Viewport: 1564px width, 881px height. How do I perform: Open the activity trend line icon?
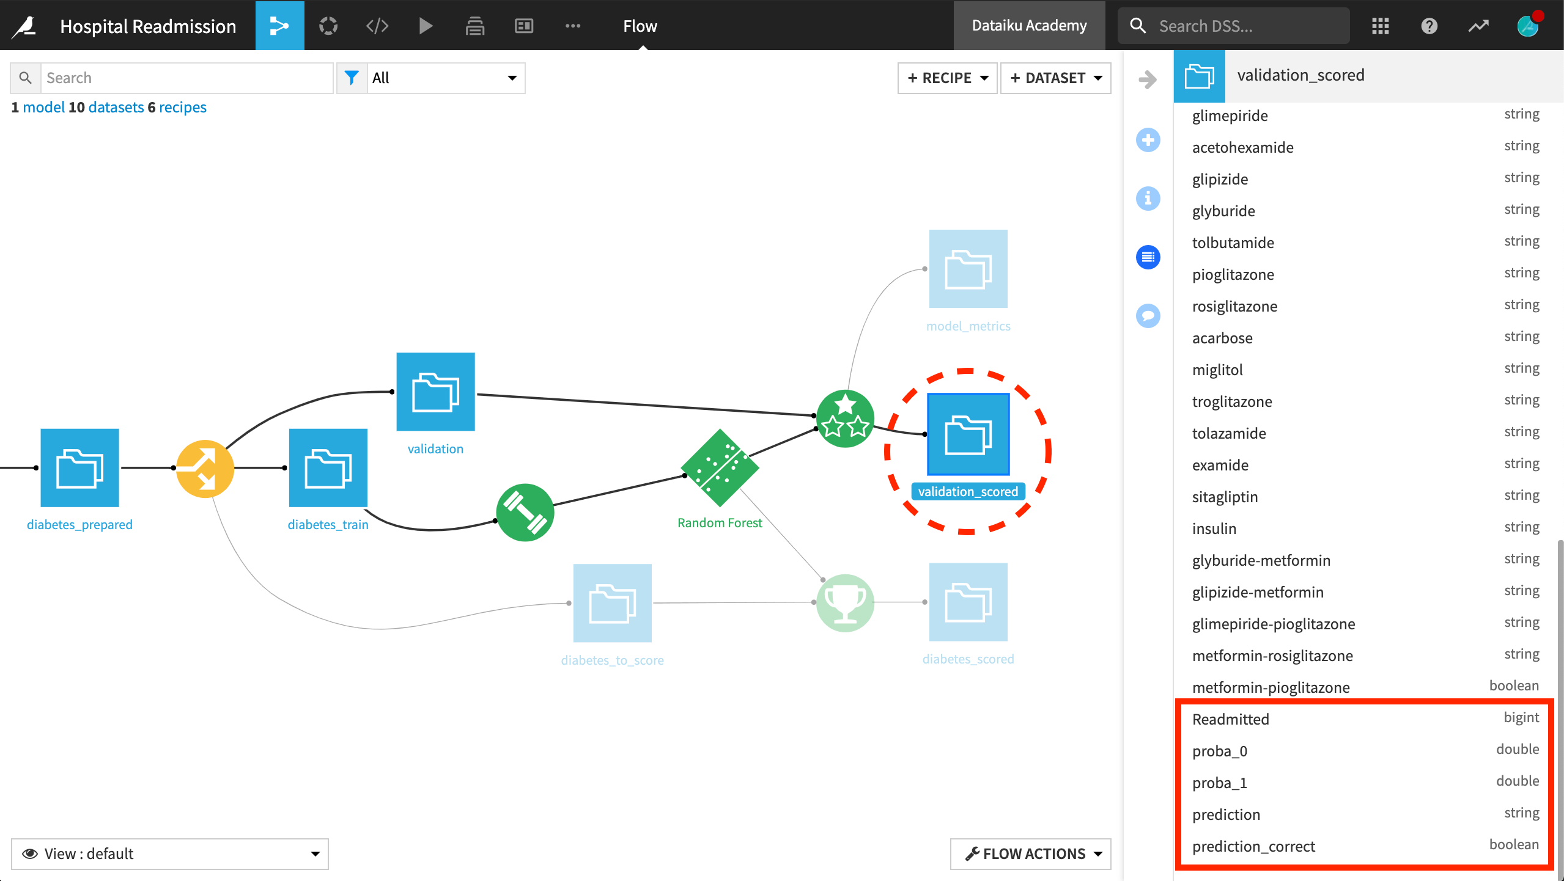click(1478, 26)
